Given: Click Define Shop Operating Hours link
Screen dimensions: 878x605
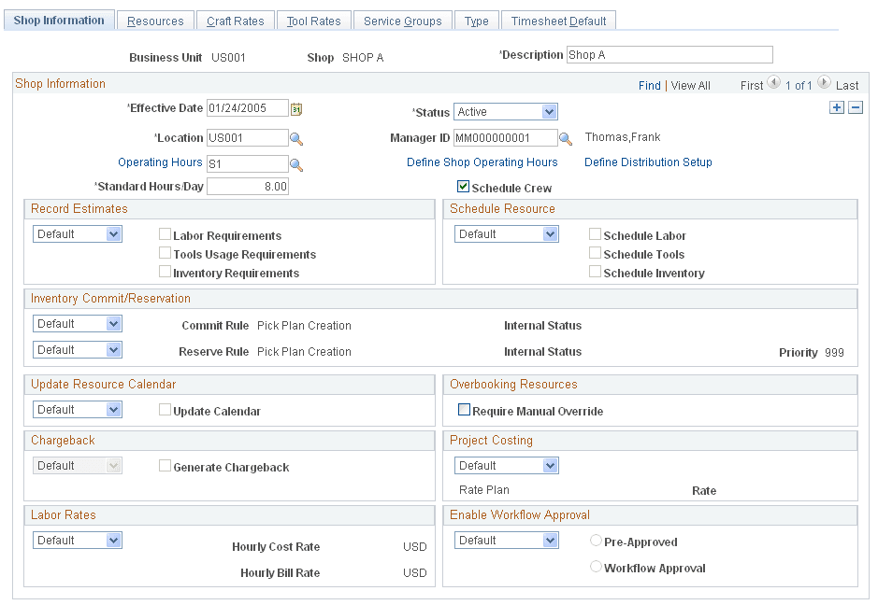Looking at the screenshot, I should (x=482, y=162).
